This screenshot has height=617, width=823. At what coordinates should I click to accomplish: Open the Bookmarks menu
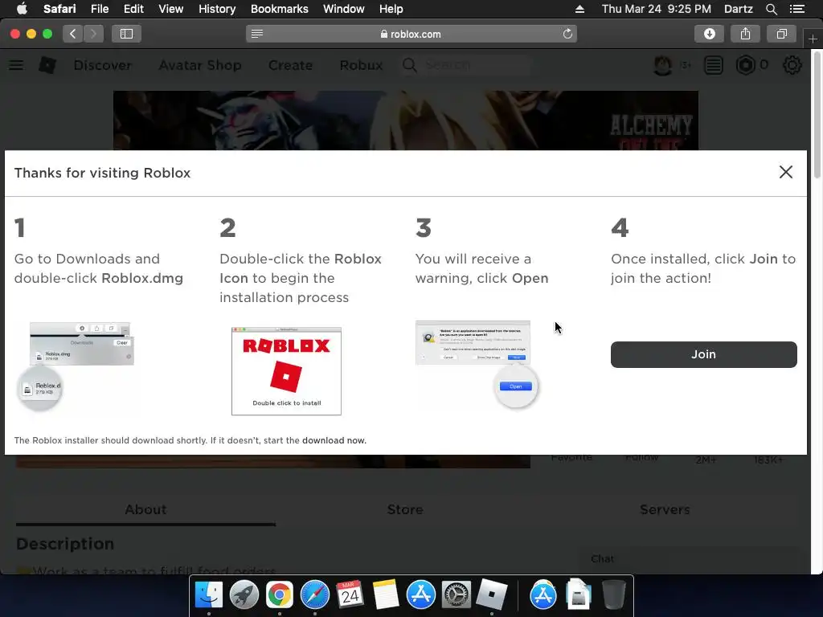pos(279,9)
